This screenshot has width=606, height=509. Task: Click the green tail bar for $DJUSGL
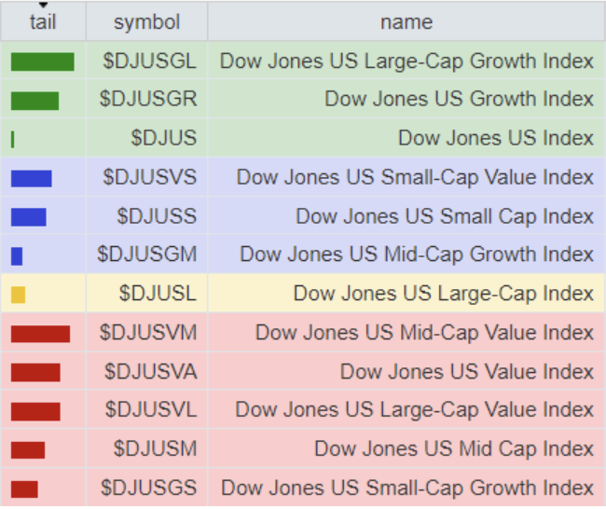point(42,62)
